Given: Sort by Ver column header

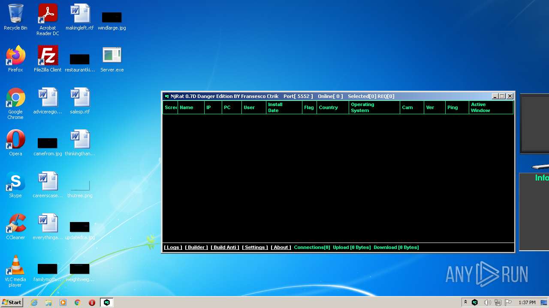Looking at the screenshot, I should tap(434, 107).
